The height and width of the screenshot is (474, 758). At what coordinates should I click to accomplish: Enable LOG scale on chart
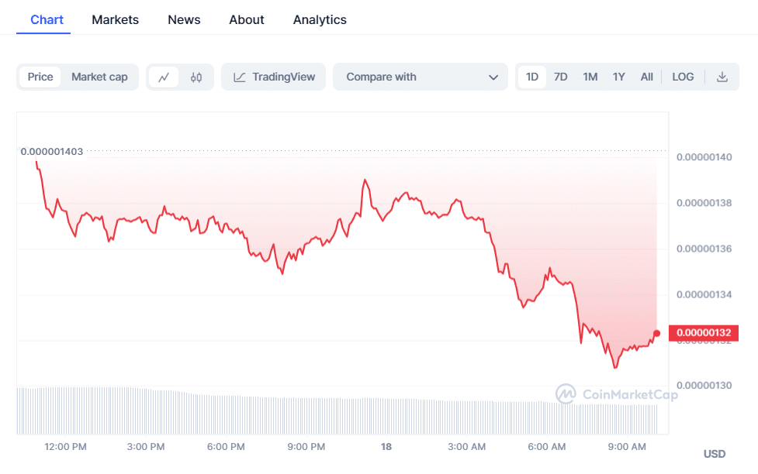pos(683,77)
